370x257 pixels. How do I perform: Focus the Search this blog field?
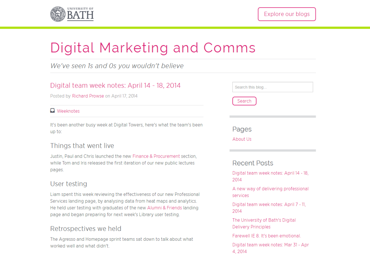[x=272, y=87]
